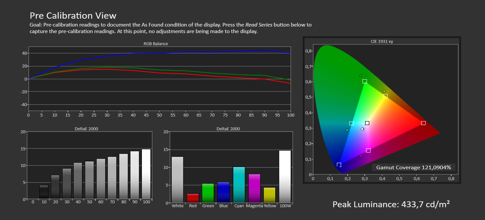Viewport: 485px width, 220px height.
Task: Select the 100% grayscale DeltaE bar
Action: pyautogui.click(x=146, y=174)
